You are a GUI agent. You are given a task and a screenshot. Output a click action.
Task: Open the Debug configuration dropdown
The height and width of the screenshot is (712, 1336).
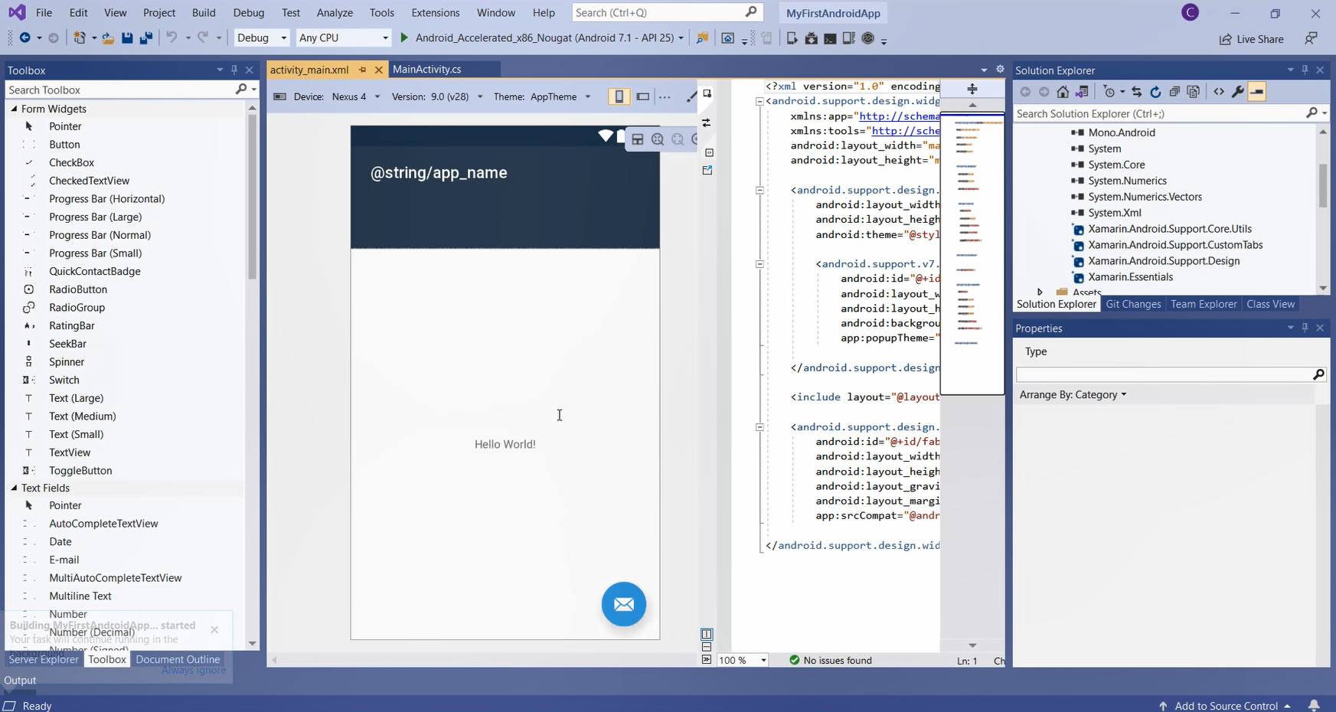pyautogui.click(x=262, y=38)
